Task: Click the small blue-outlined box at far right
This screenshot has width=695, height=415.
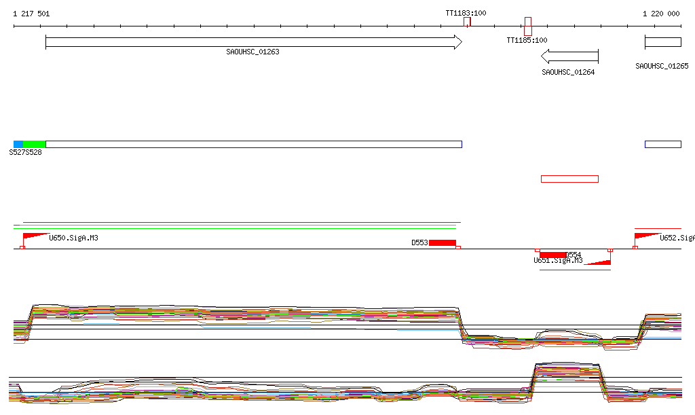Action: point(662,144)
